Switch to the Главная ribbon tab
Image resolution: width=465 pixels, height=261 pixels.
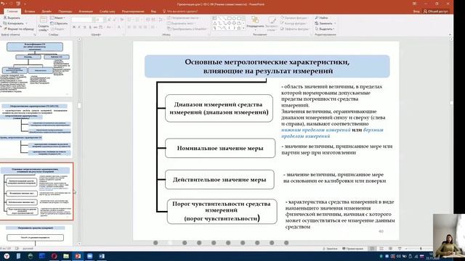click(12, 12)
